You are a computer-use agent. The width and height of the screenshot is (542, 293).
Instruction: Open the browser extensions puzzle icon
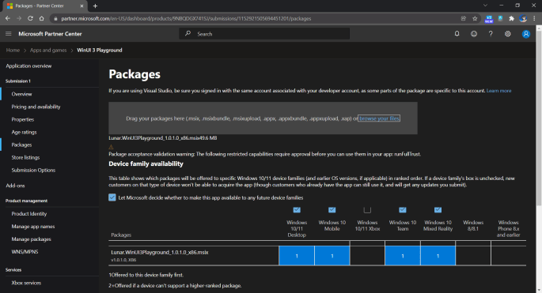(x=512, y=19)
